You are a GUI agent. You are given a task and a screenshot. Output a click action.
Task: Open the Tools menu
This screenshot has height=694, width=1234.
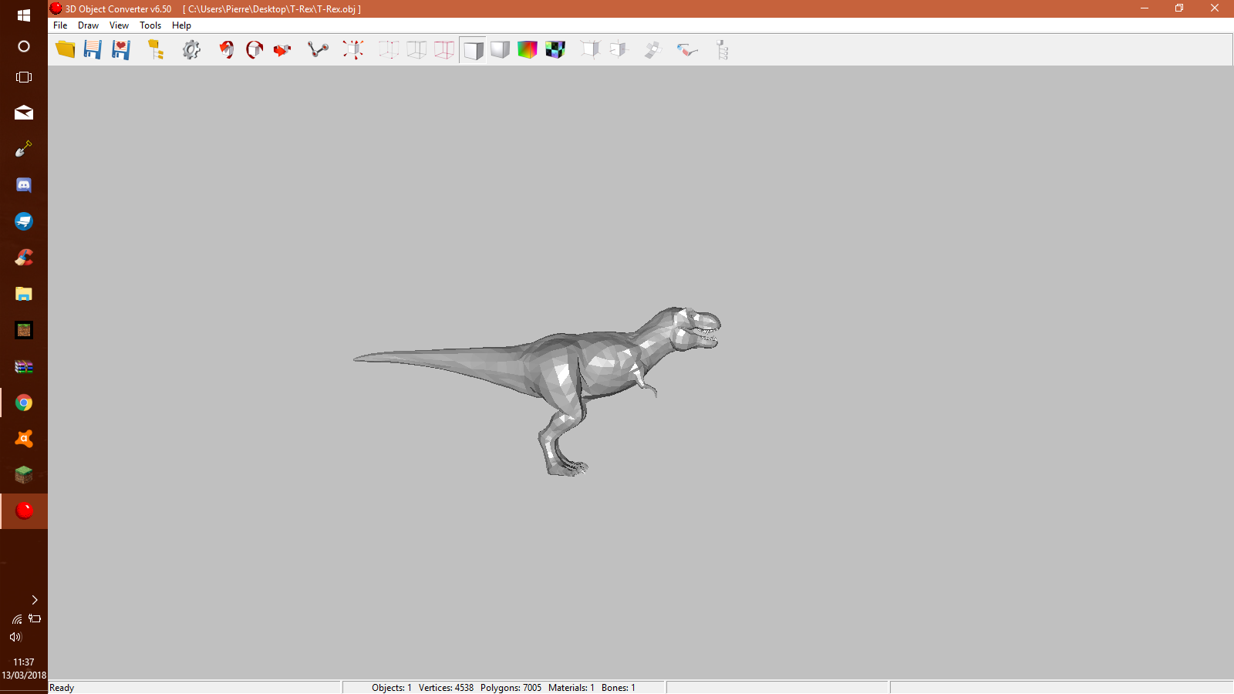(150, 25)
